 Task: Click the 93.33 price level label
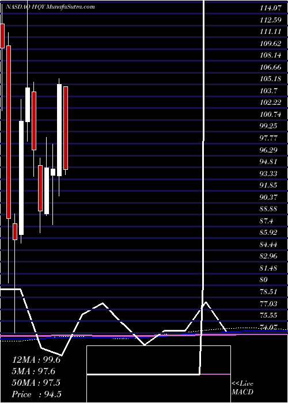point(268,174)
